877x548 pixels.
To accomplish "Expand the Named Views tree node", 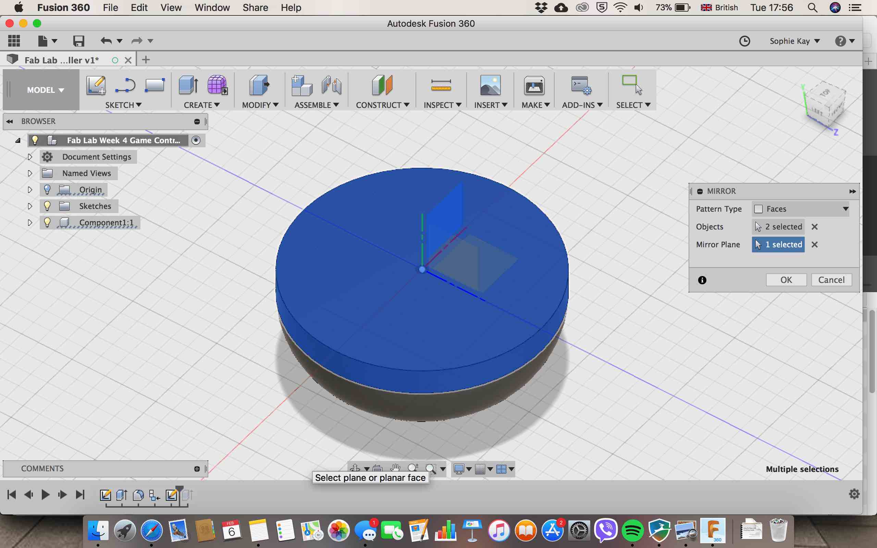I will tap(30, 173).
